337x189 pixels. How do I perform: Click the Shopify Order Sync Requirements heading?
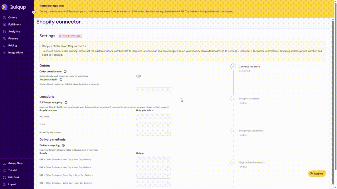pos(64,46)
